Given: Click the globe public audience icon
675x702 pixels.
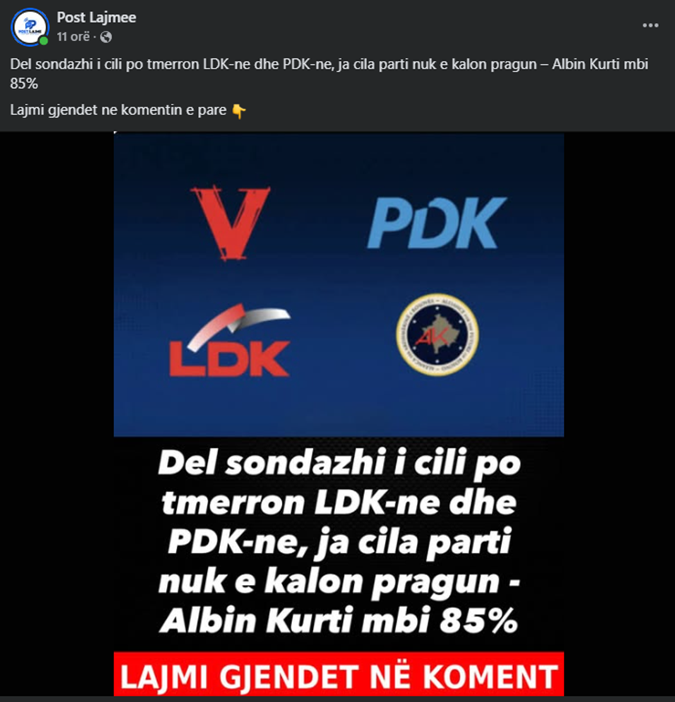Looking at the screenshot, I should tap(106, 37).
